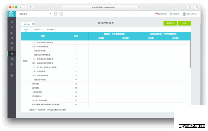Click the user avatar picture
208x131 pixels.
(184, 14)
